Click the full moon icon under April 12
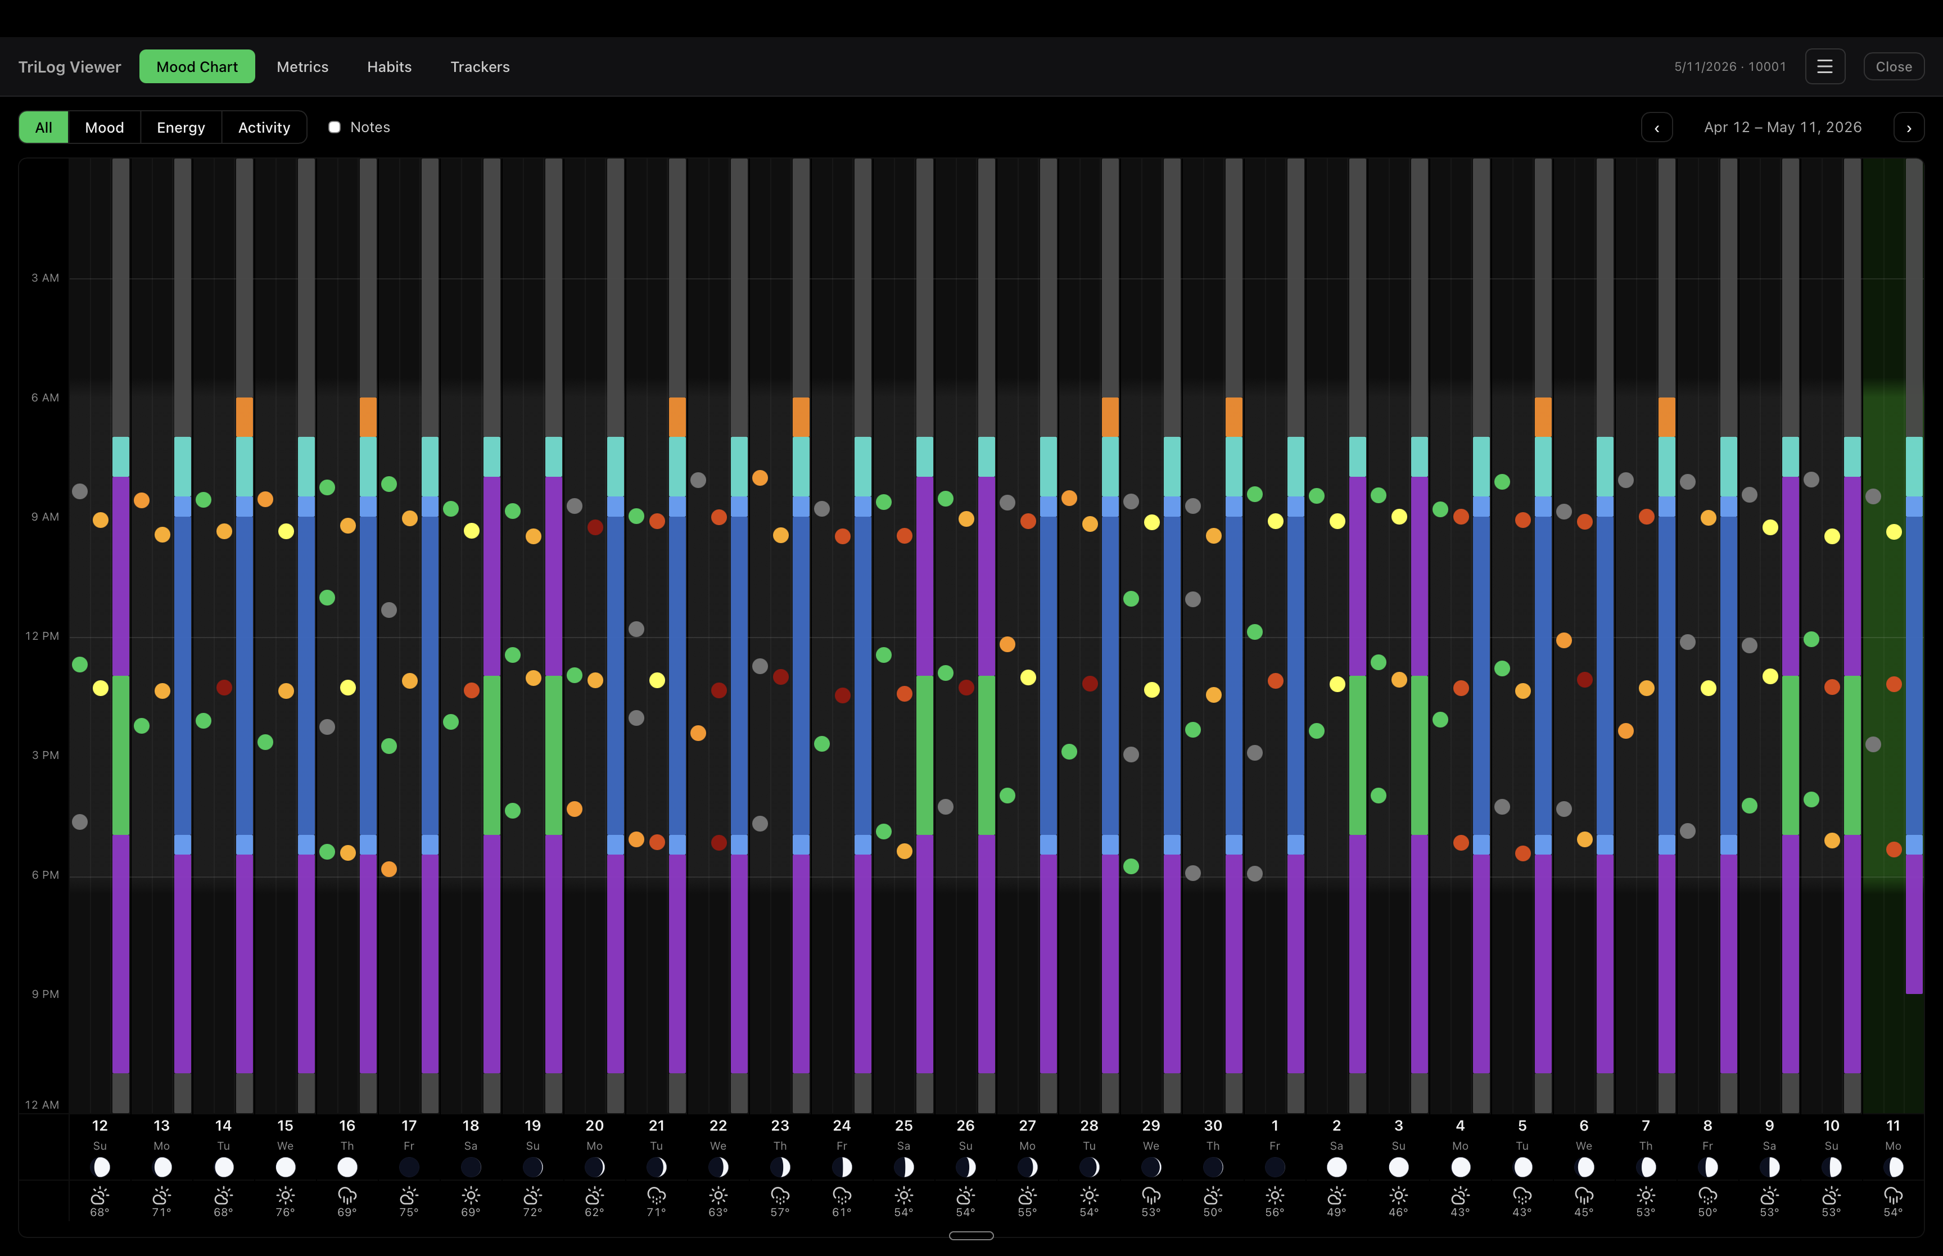The image size is (1943, 1256). (100, 1167)
